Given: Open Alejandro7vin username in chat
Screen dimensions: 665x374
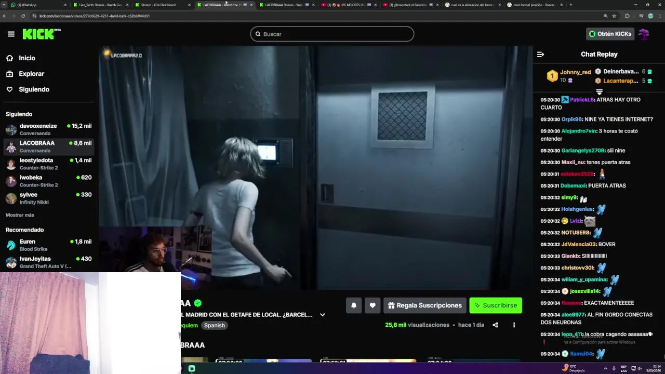Looking at the screenshot, I should pyautogui.click(x=579, y=131).
